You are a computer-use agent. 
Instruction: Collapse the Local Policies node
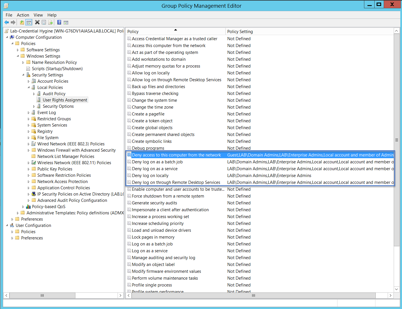(29, 88)
